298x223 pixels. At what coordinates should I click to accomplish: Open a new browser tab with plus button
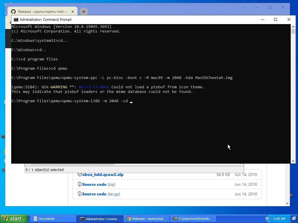[x=84, y=12]
